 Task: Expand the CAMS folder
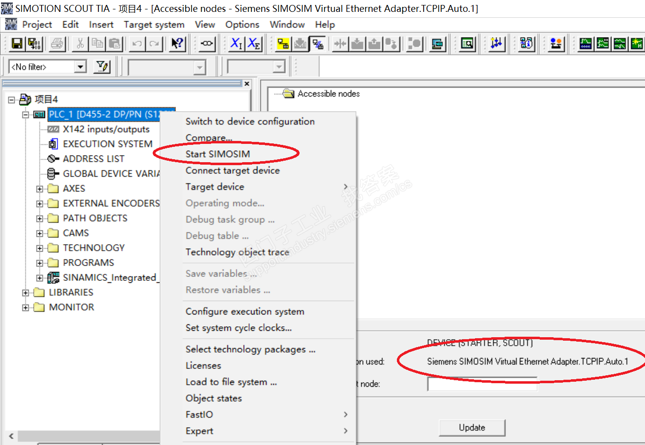coord(40,233)
